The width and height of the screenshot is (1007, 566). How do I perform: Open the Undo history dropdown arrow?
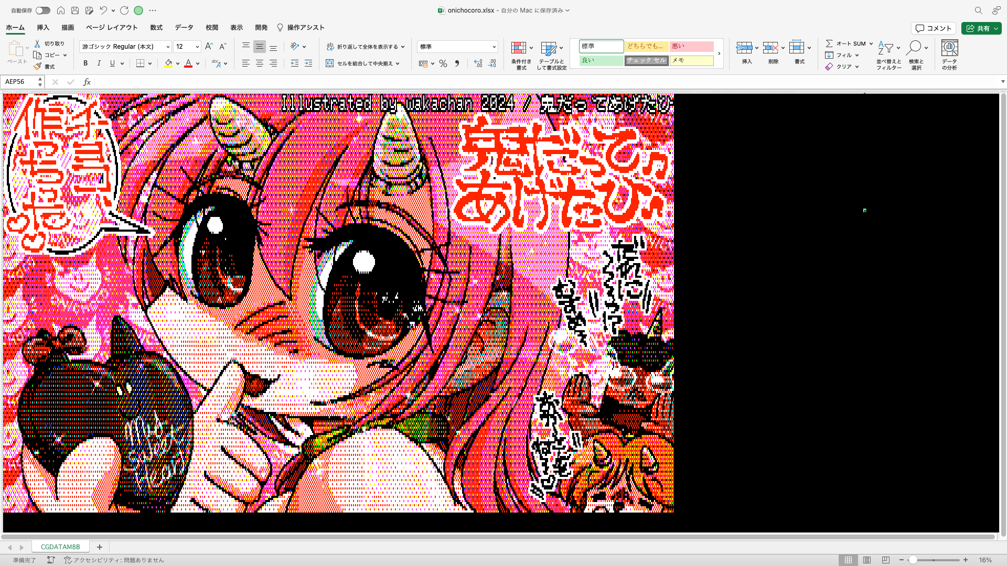click(113, 10)
